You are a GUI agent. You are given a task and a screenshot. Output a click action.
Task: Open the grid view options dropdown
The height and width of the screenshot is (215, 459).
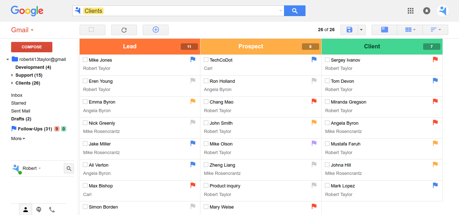[x=410, y=30]
